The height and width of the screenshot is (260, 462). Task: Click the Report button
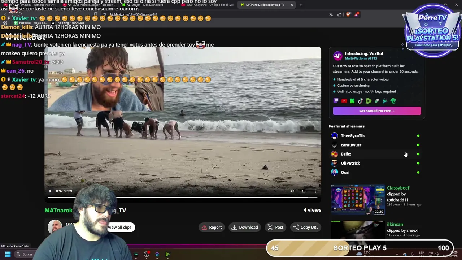(x=212, y=227)
